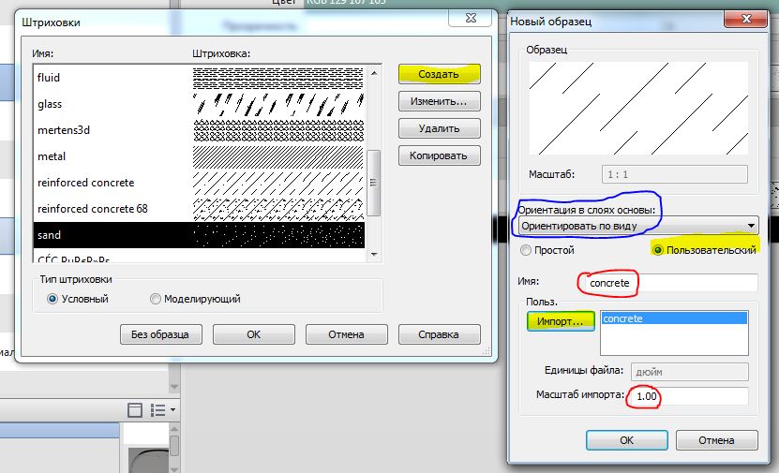Screen dimensions: 779x473
Task: Click the Образец pattern preview area
Action: point(638,109)
